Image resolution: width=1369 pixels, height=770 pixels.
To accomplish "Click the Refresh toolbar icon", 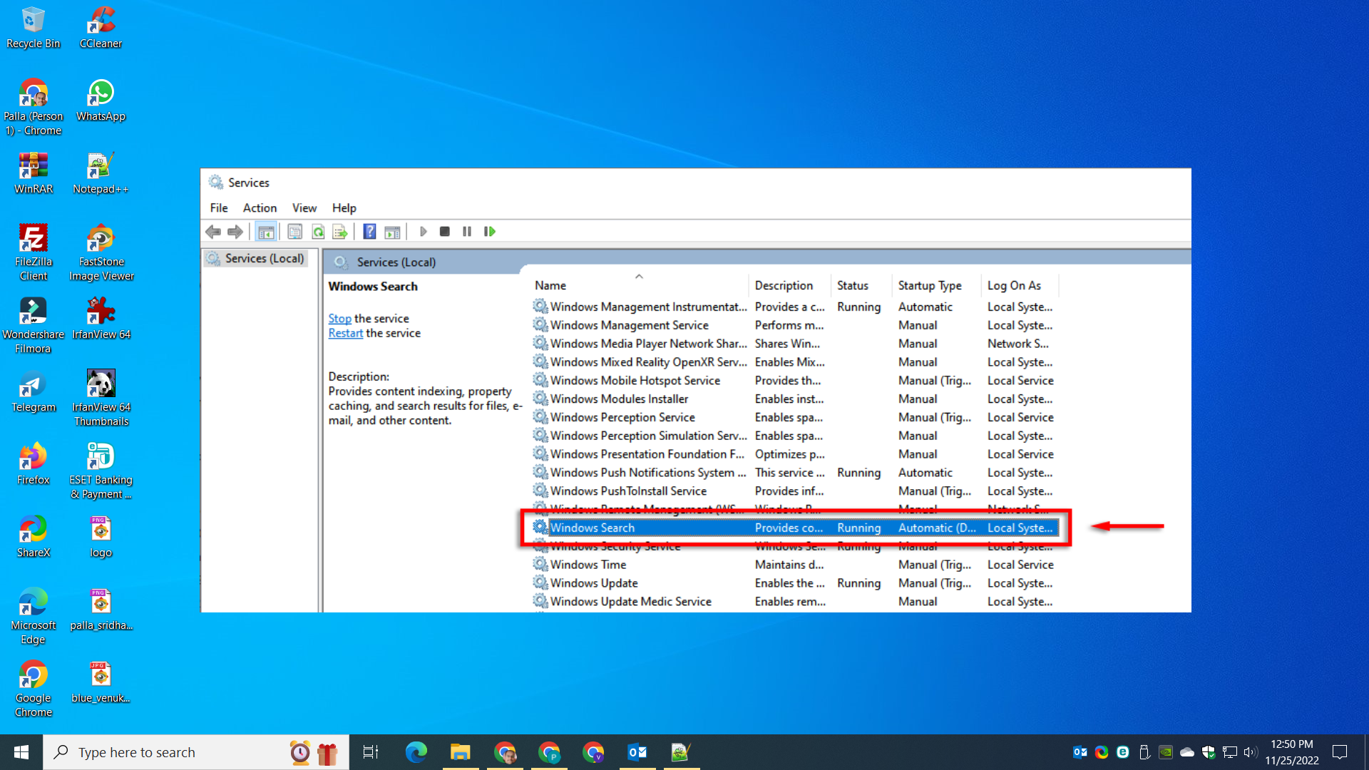I will click(318, 232).
